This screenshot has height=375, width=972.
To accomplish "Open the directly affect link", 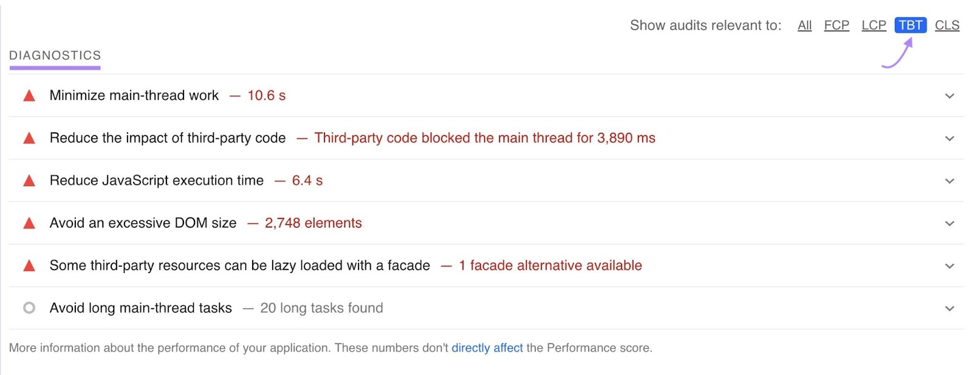I will (x=487, y=348).
